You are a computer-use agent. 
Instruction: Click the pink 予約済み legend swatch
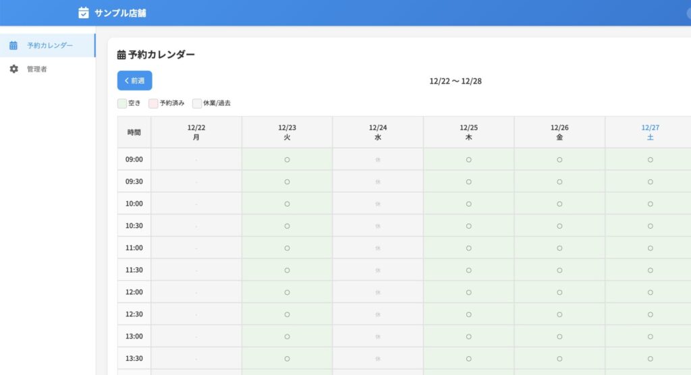click(x=153, y=103)
